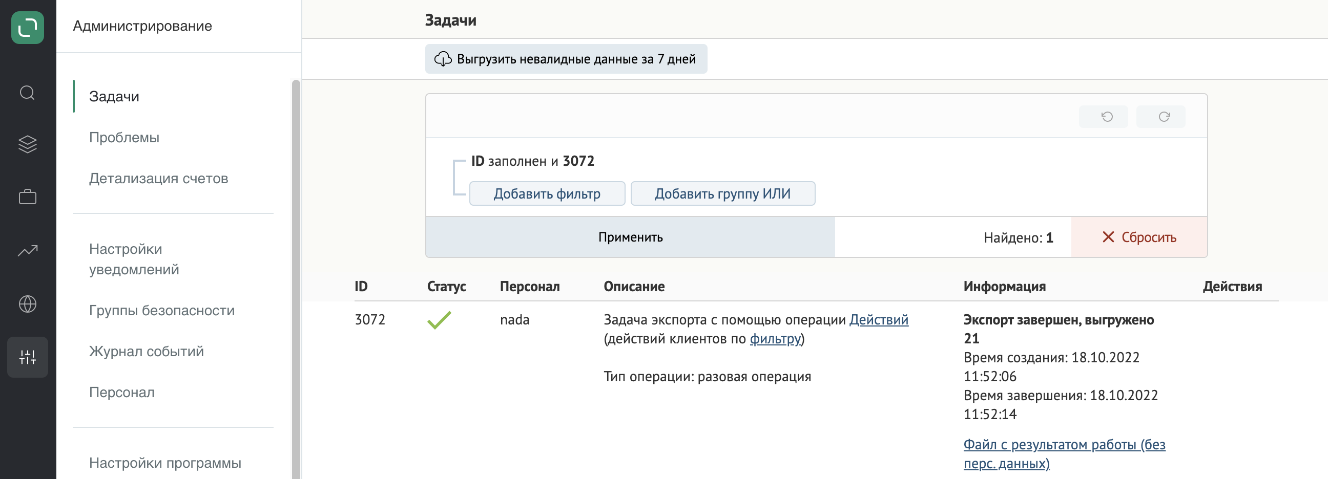Viewport: 1328px width, 479px height.
Task: Open Журнал событий section
Action: (147, 351)
